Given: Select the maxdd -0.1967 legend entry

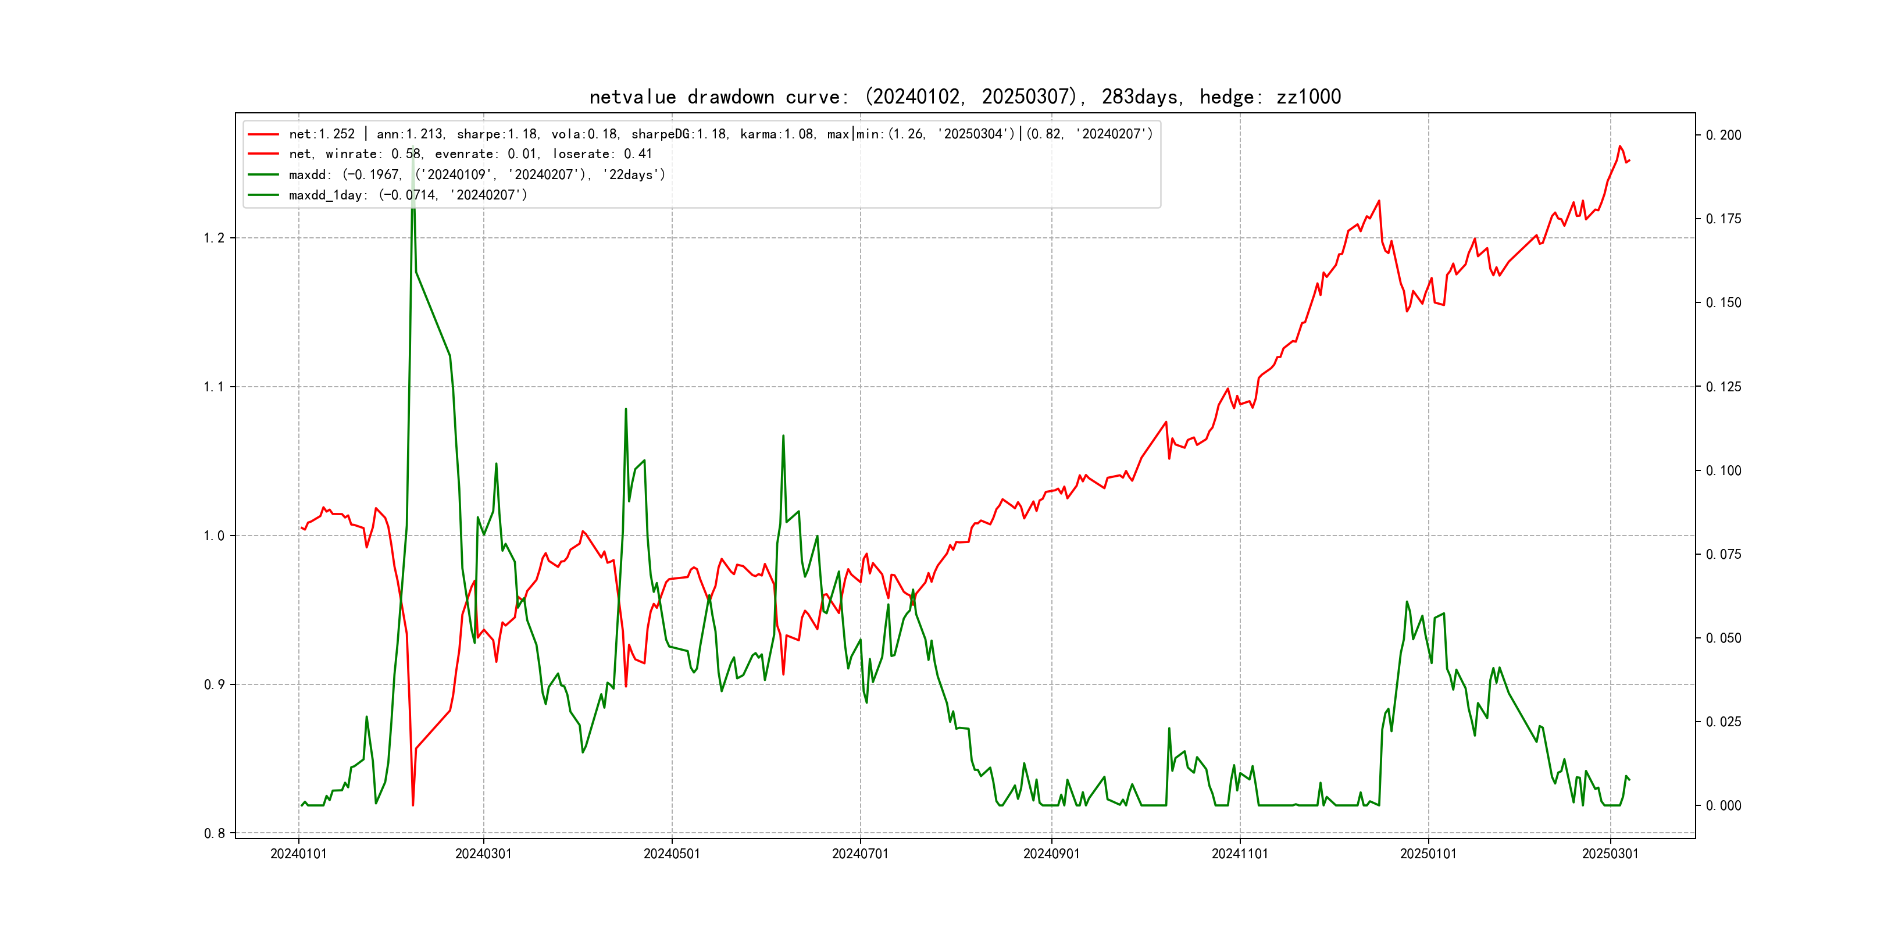Looking at the screenshot, I should click(477, 174).
